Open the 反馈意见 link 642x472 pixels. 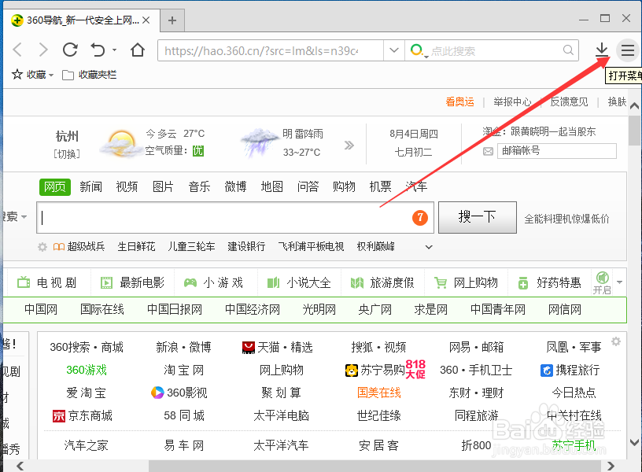[x=569, y=101]
